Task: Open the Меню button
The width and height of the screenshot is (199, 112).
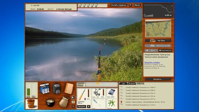Action: (137, 5)
